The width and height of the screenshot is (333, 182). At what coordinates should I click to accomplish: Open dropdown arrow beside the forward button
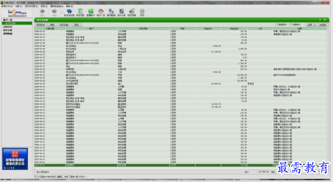[x=61, y=13]
